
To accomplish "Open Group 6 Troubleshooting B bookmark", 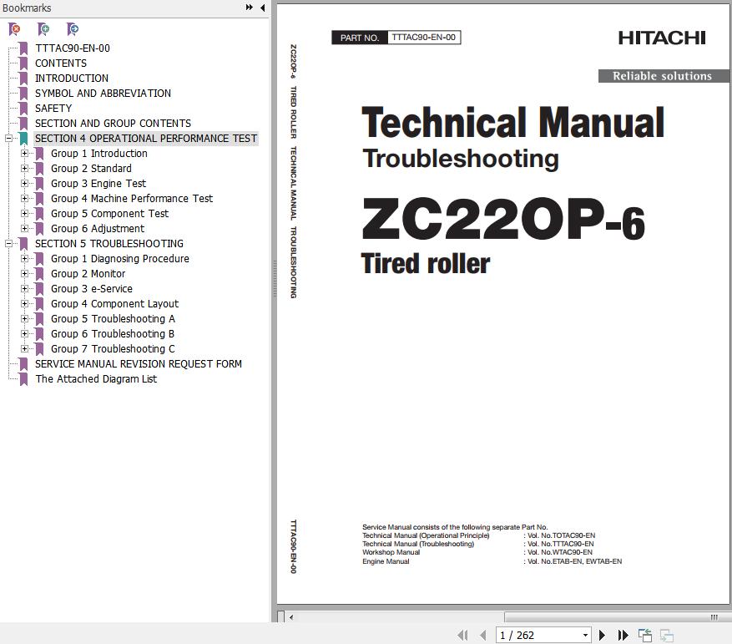I will [x=113, y=333].
